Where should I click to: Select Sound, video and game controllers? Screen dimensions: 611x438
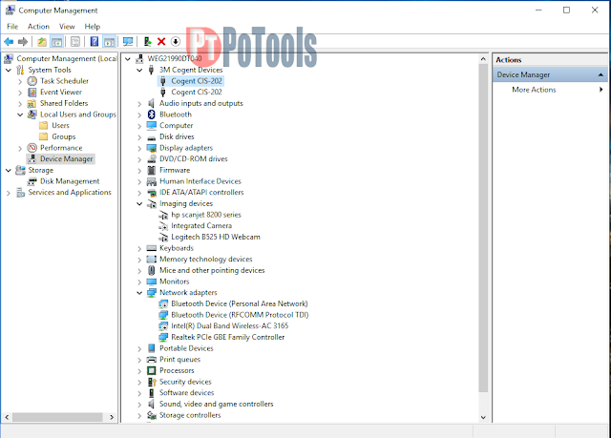coord(217,405)
